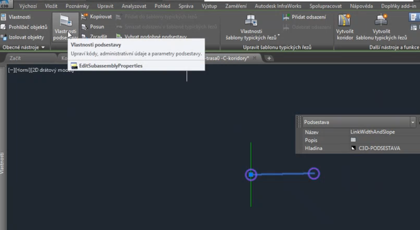Screen dimensions: 420x230
Task: Switch to the Začít document tab
Action: click(x=15, y=58)
